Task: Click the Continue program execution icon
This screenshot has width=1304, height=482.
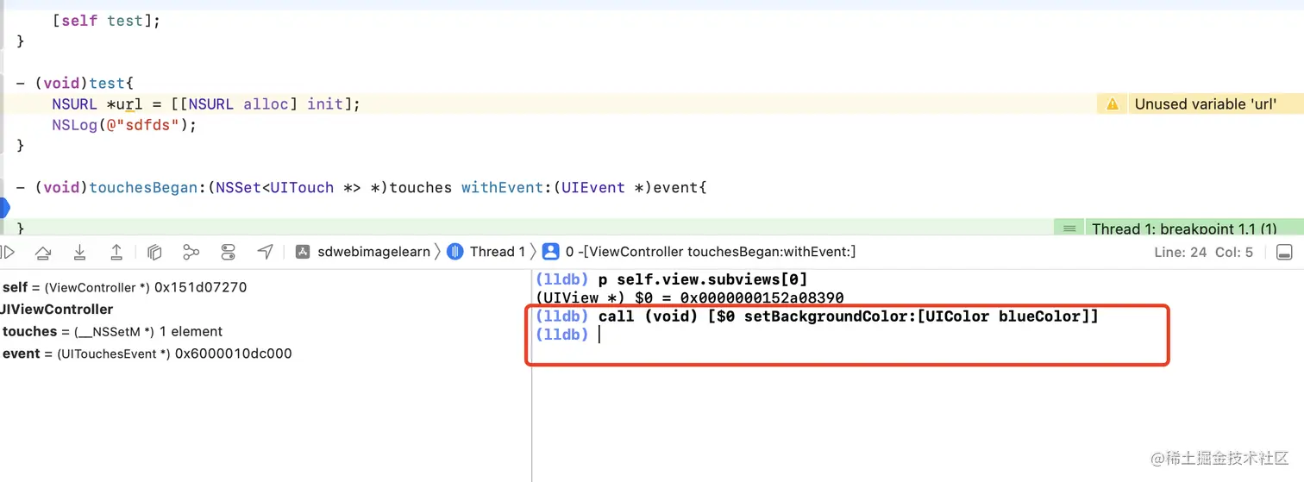Action: [8, 252]
